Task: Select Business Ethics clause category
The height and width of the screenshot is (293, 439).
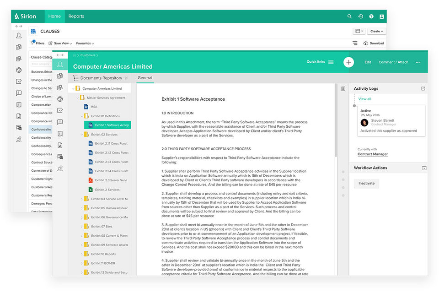Action: (42, 72)
